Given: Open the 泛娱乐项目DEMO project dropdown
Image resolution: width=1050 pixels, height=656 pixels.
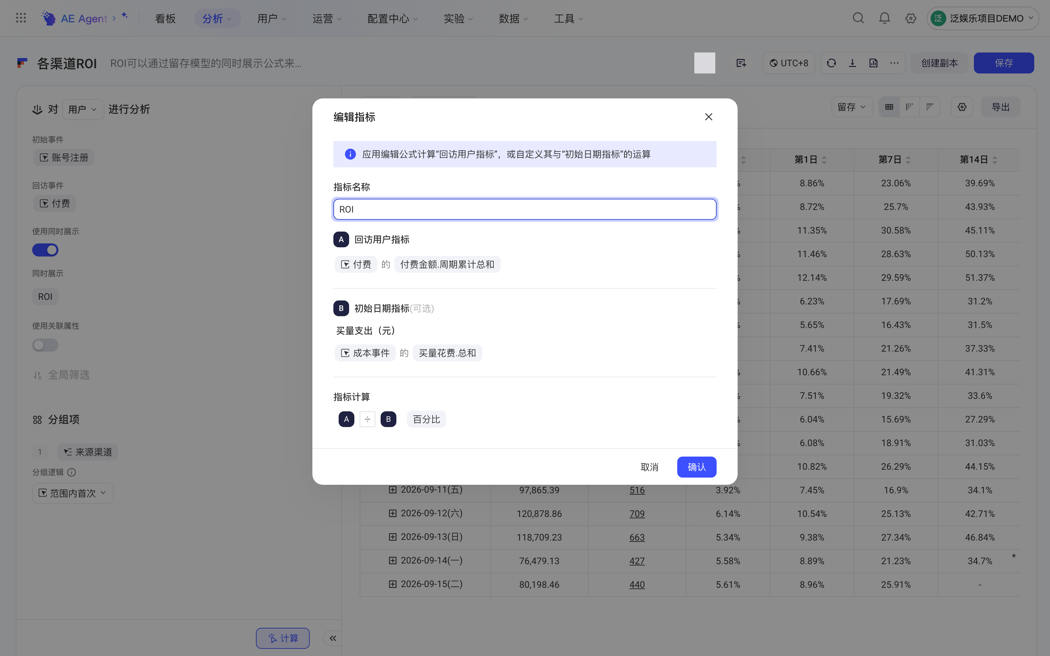Looking at the screenshot, I should coord(983,18).
